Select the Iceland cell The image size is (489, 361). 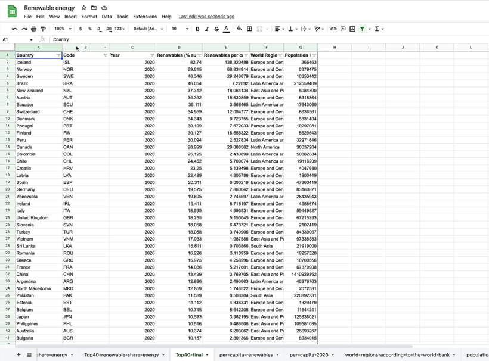(x=39, y=63)
